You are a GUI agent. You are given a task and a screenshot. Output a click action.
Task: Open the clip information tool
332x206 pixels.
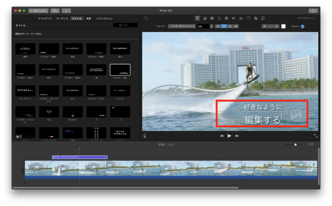(263, 18)
